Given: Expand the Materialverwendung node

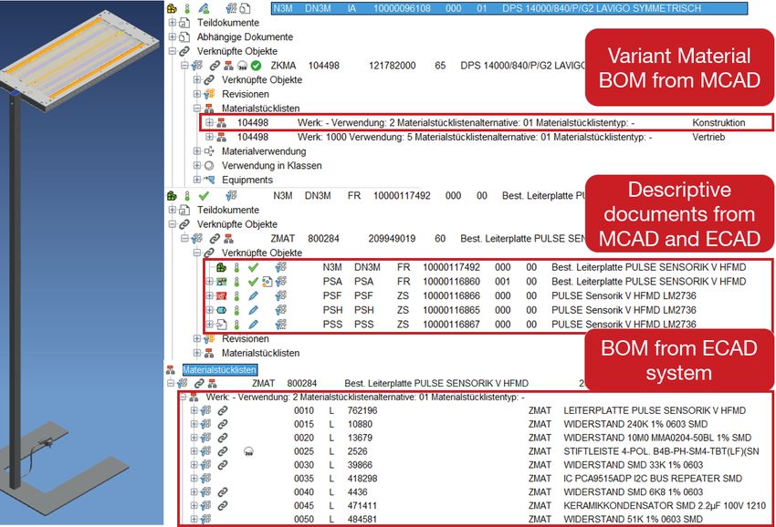Looking at the screenshot, I should coord(197,151).
